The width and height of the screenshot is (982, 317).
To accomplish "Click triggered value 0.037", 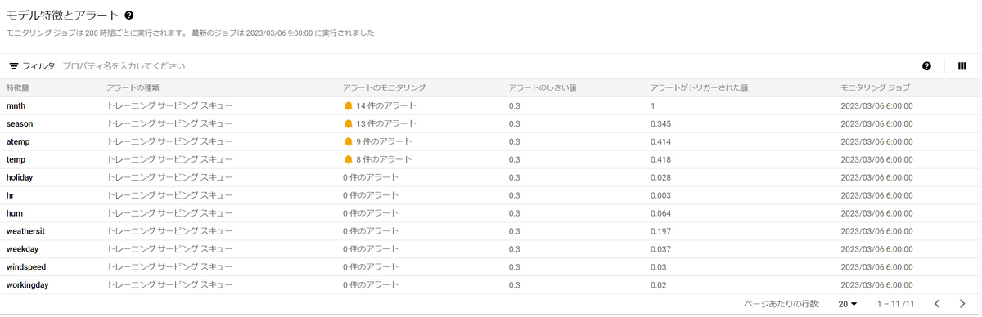I will (x=661, y=248).
